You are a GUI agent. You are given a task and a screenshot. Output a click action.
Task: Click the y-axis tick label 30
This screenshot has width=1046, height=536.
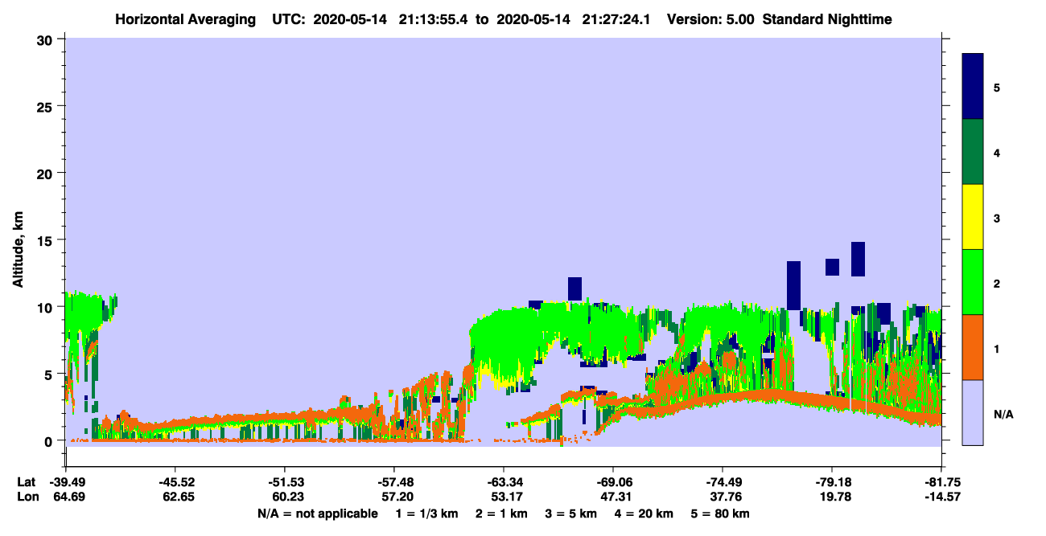click(x=47, y=39)
